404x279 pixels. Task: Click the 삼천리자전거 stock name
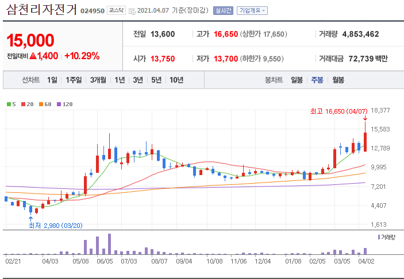tap(41, 10)
